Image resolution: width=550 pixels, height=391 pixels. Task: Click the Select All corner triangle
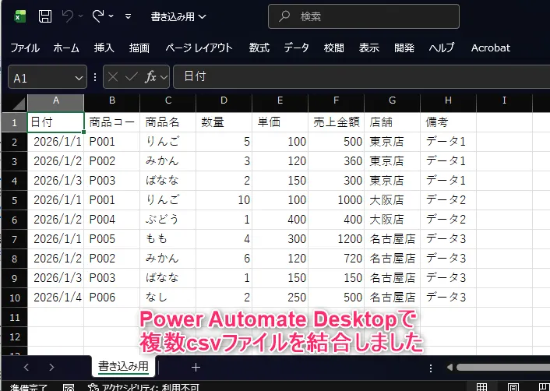click(x=14, y=101)
